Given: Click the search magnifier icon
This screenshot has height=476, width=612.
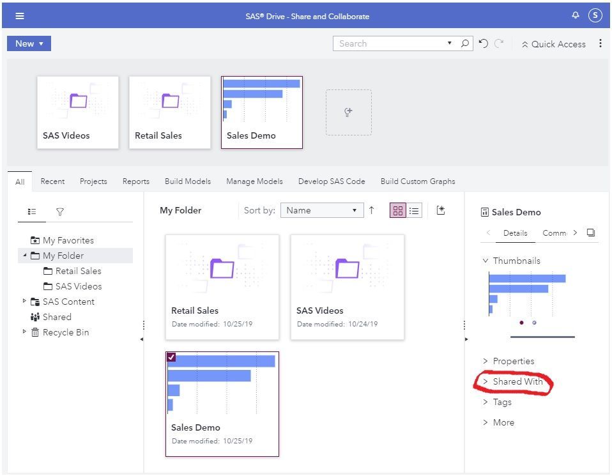Looking at the screenshot, I should 464,43.
